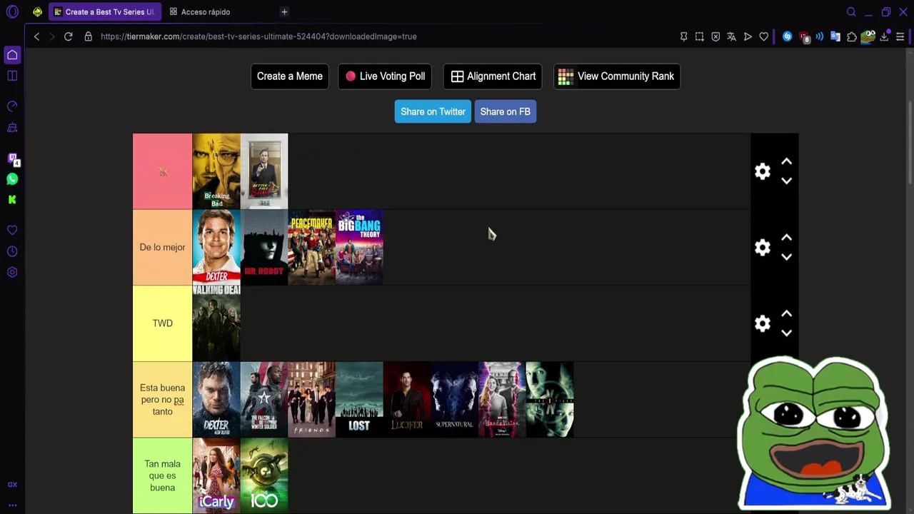The height and width of the screenshot is (514, 914).
Task: Move the top pink tier up
Action: 786,161
